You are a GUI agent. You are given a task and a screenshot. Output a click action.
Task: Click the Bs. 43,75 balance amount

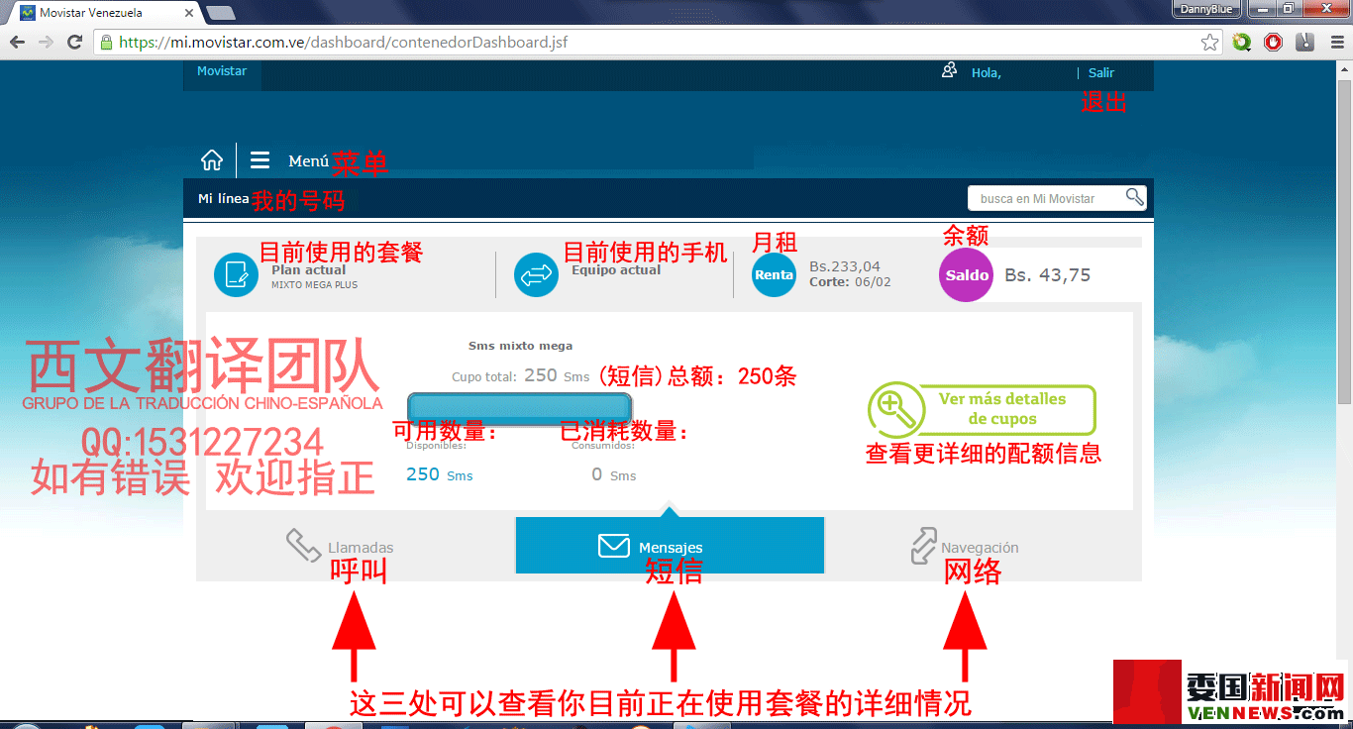click(1048, 275)
